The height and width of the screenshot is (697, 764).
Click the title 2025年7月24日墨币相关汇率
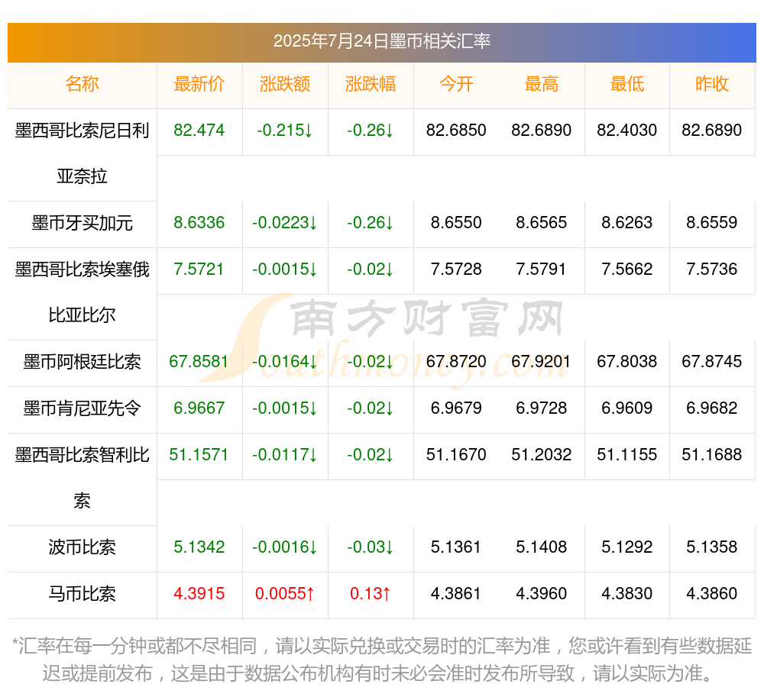pos(381,41)
